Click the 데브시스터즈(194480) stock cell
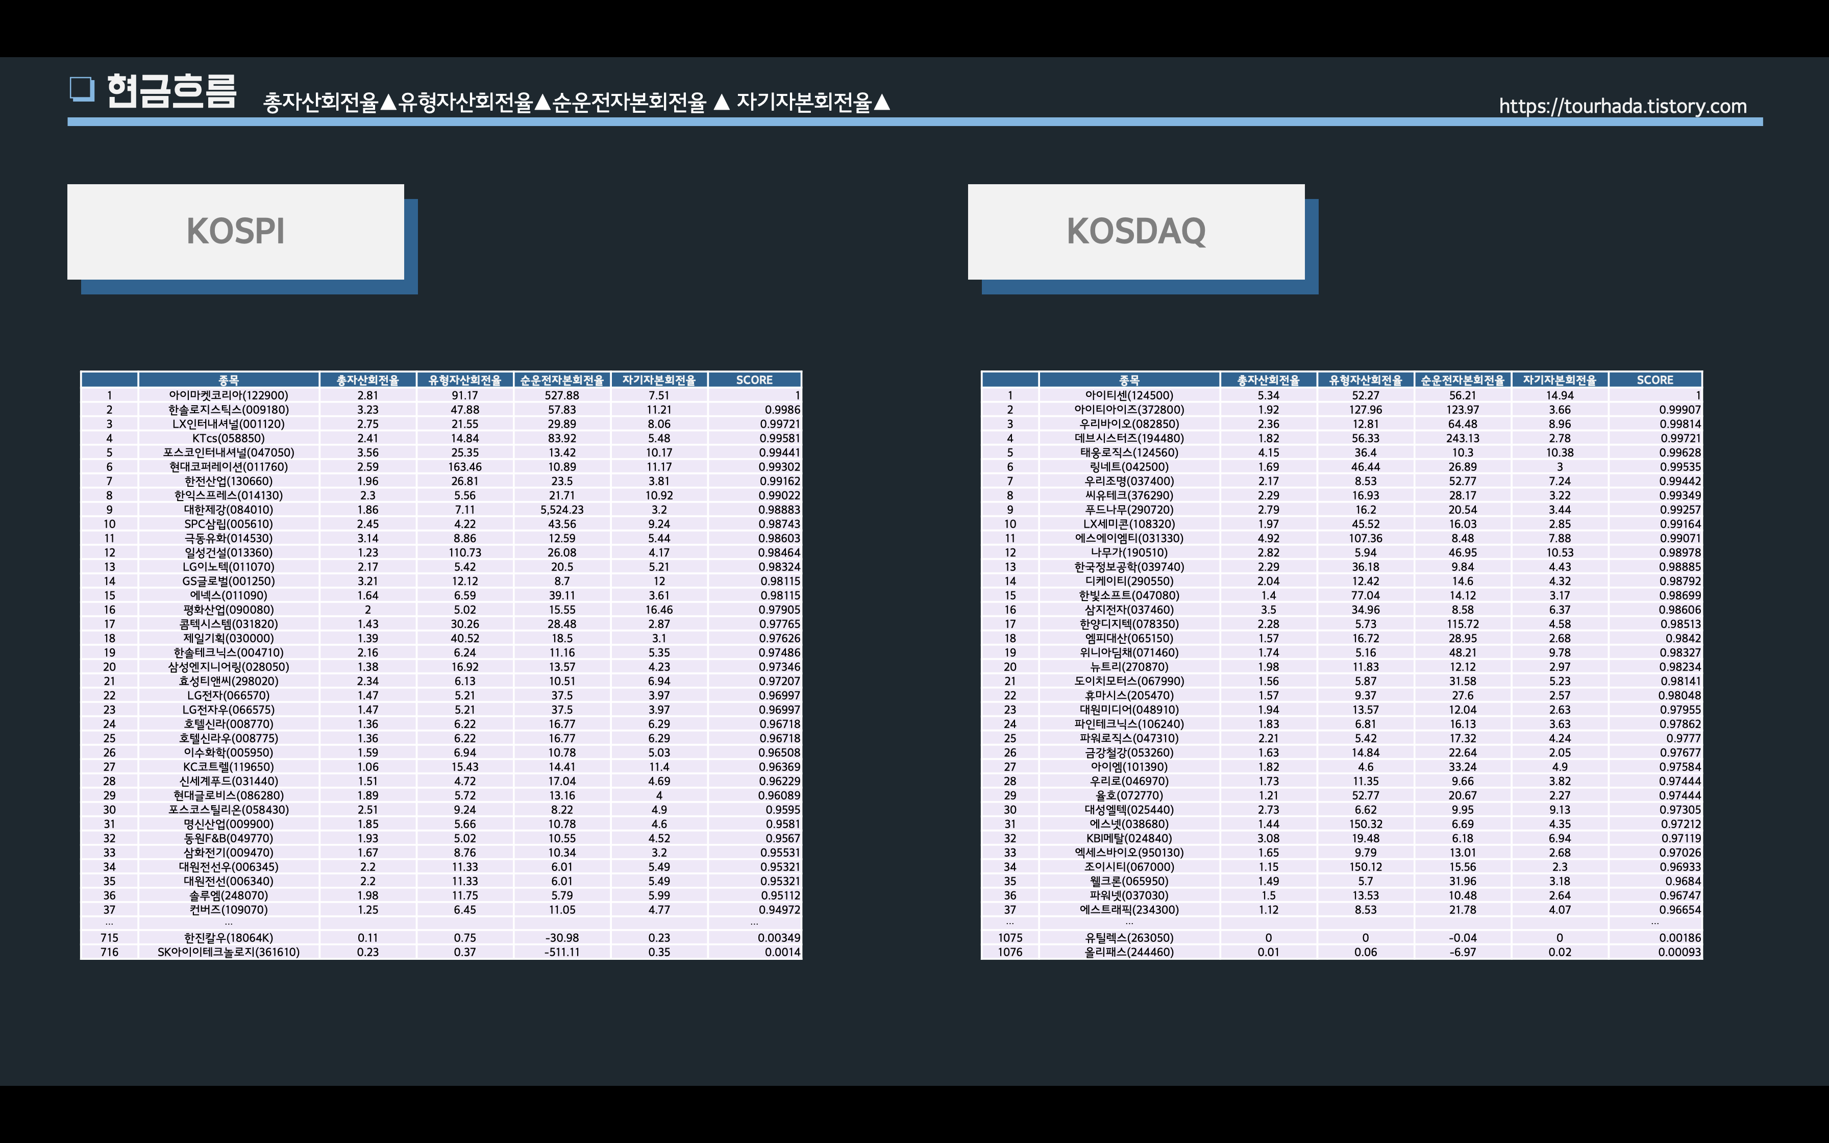This screenshot has height=1143, width=1829. [x=1128, y=438]
